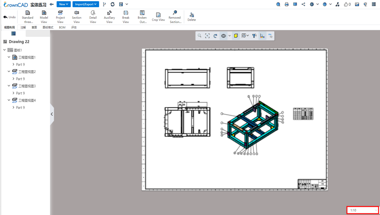380x215 pixels.
Task: Open the hamburger menu in header
Action: click(x=374, y=4)
